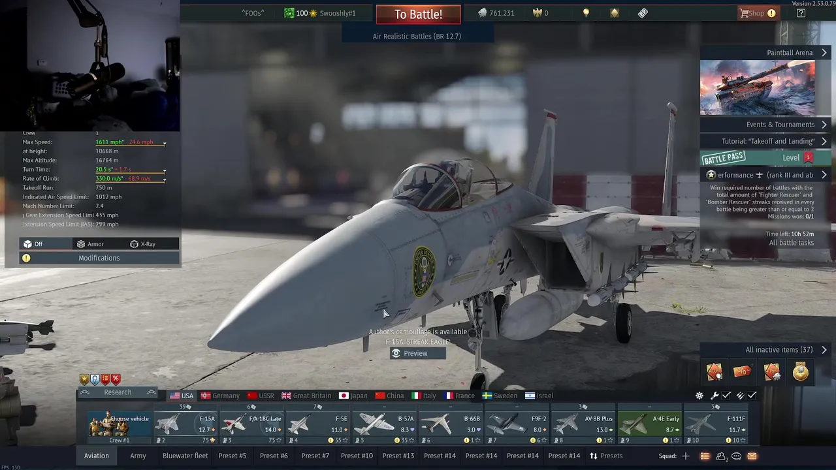Select the F-5E aircraft slot

tap(318, 424)
